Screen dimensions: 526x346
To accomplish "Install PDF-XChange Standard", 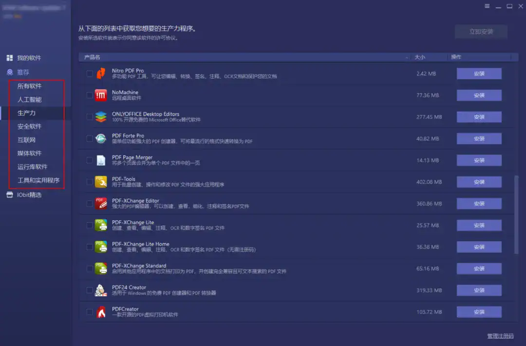I will pos(479,269).
